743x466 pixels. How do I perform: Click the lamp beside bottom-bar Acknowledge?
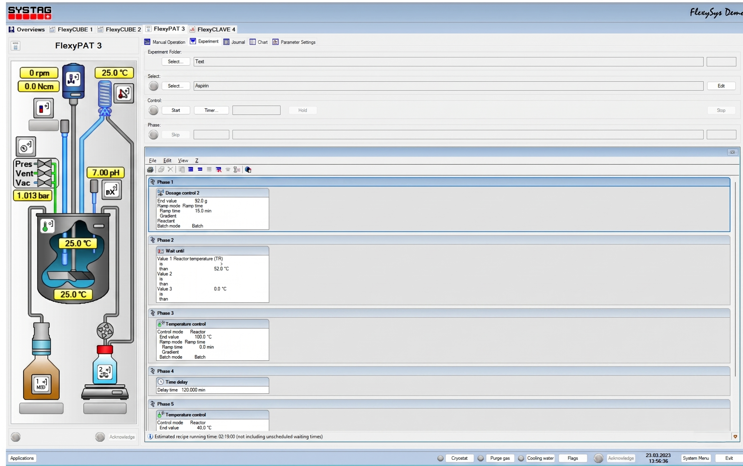599,458
